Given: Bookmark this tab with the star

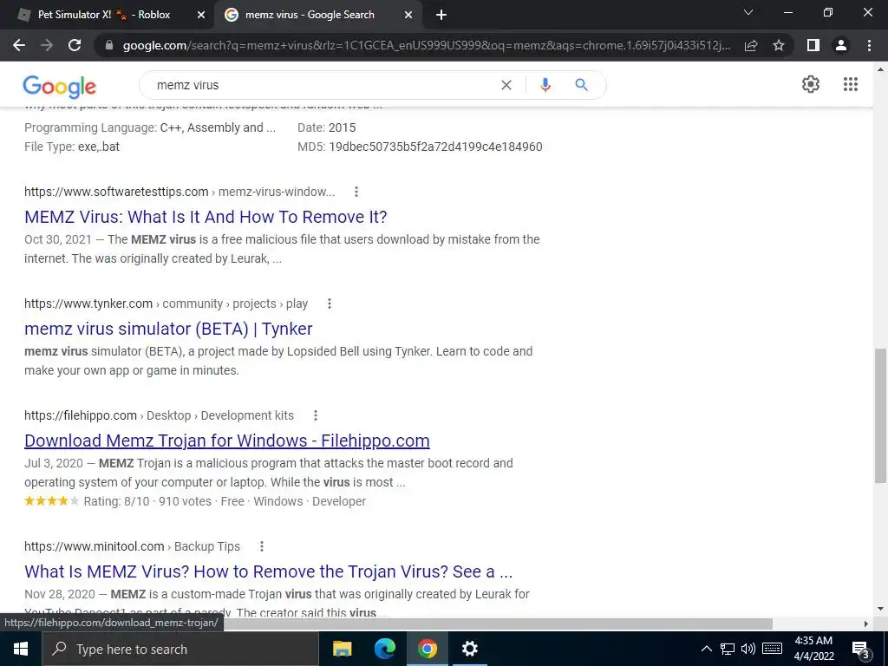Looking at the screenshot, I should pos(779,45).
